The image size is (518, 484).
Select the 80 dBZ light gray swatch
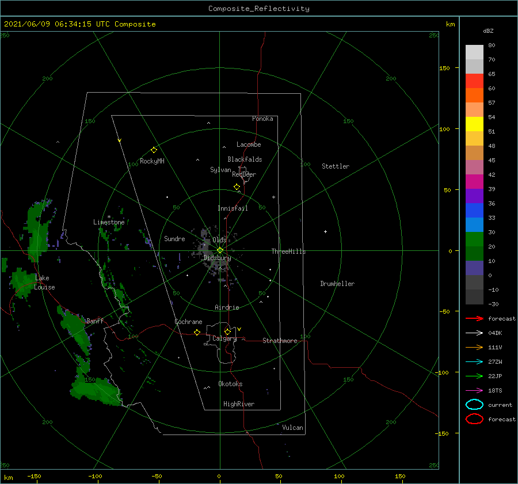[474, 52]
